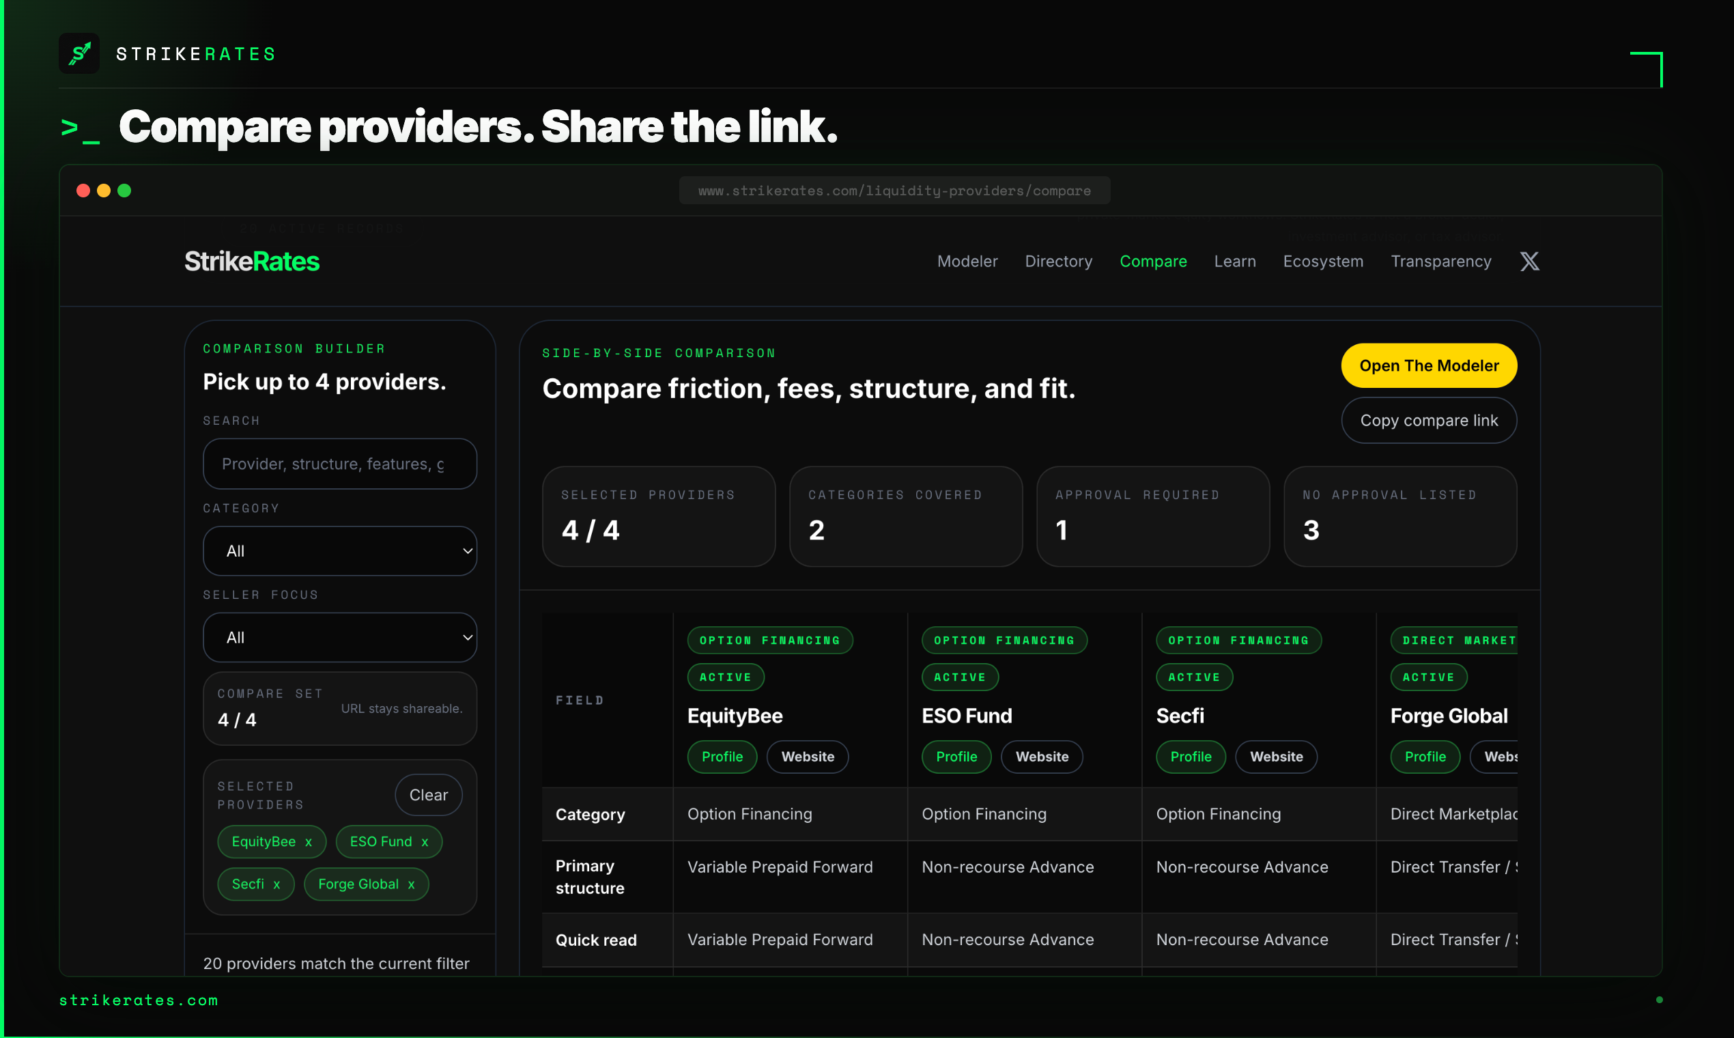
Task: Click the browser URL address bar
Action: tap(894, 191)
